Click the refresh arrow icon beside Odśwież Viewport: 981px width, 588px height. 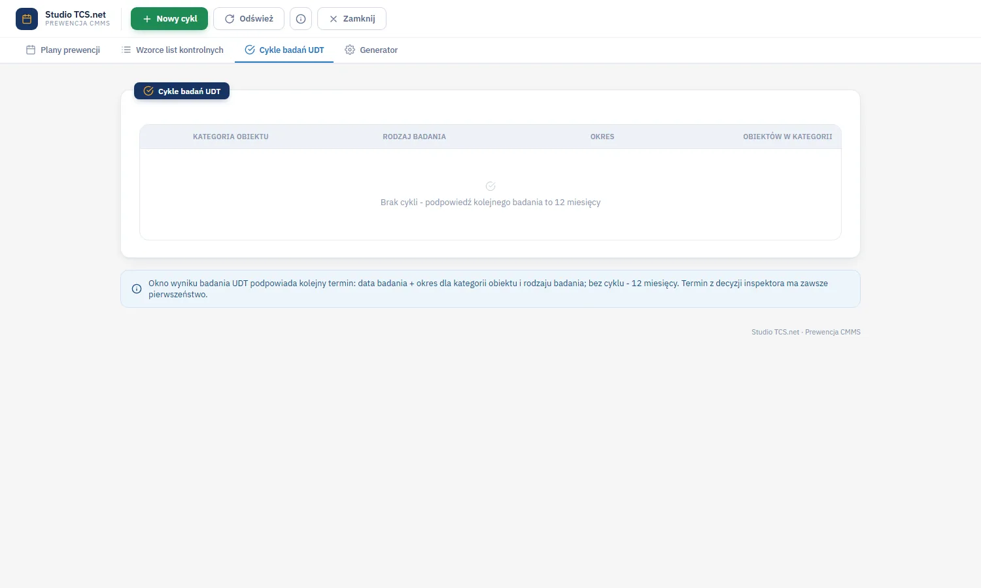click(x=230, y=19)
